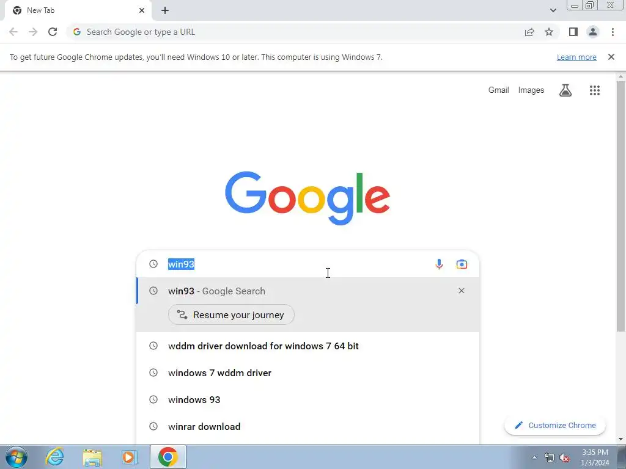Open Windows Explorer folder in taskbar
Viewport: 626px width, 469px height.
pyautogui.click(x=92, y=457)
